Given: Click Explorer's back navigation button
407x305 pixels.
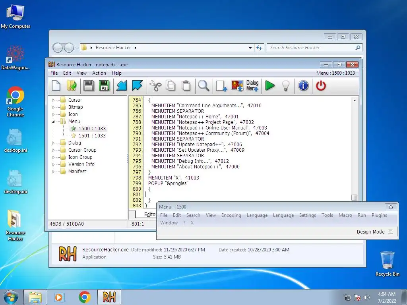Looking at the screenshot, I should coord(58,48).
